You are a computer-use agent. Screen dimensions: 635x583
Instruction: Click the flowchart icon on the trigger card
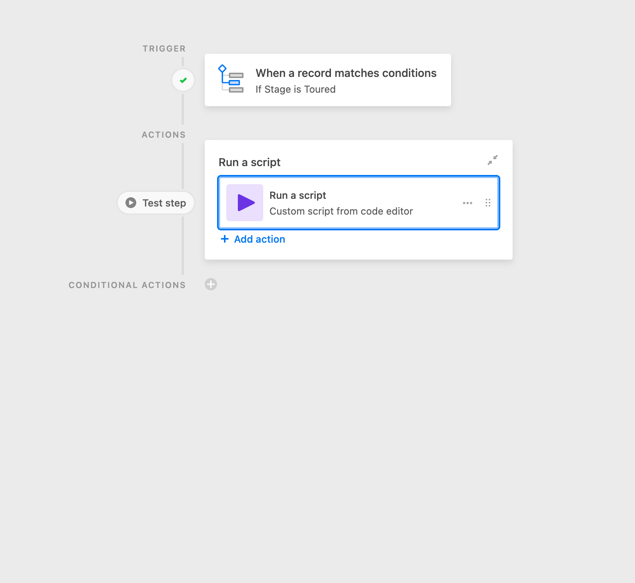coord(231,80)
